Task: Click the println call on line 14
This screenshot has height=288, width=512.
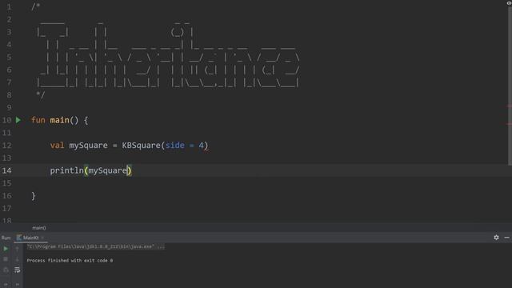Action: pos(66,170)
